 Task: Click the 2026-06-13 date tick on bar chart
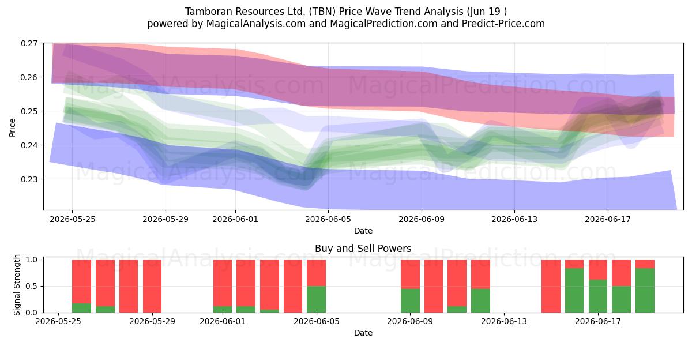pyautogui.click(x=505, y=321)
